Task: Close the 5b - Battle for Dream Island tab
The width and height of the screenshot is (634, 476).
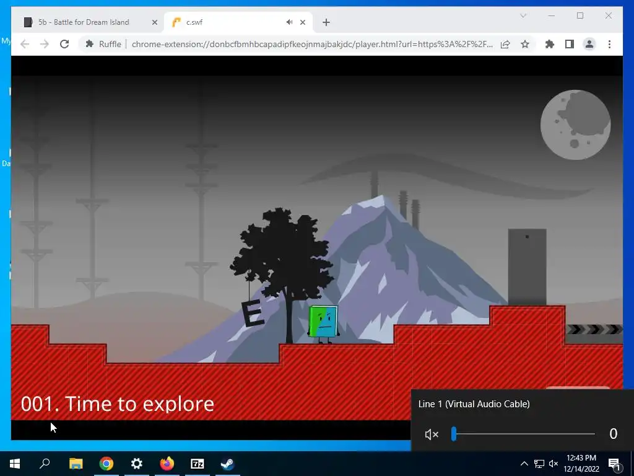Action: click(x=154, y=22)
